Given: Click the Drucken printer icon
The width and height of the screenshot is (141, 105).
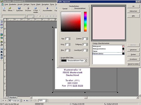Looking at the screenshot, I should point(28,8).
